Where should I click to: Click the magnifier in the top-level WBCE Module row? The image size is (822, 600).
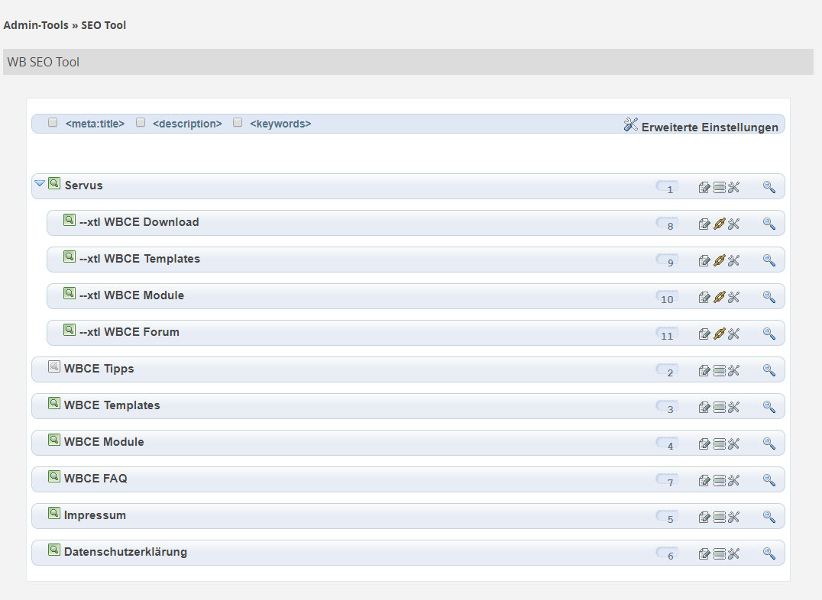(769, 444)
